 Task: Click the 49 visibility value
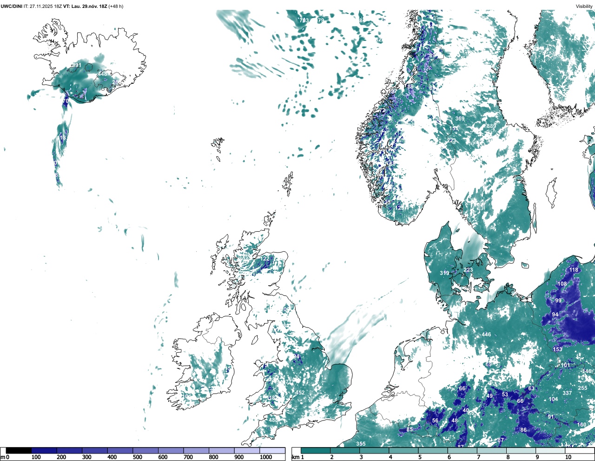coord(489,396)
